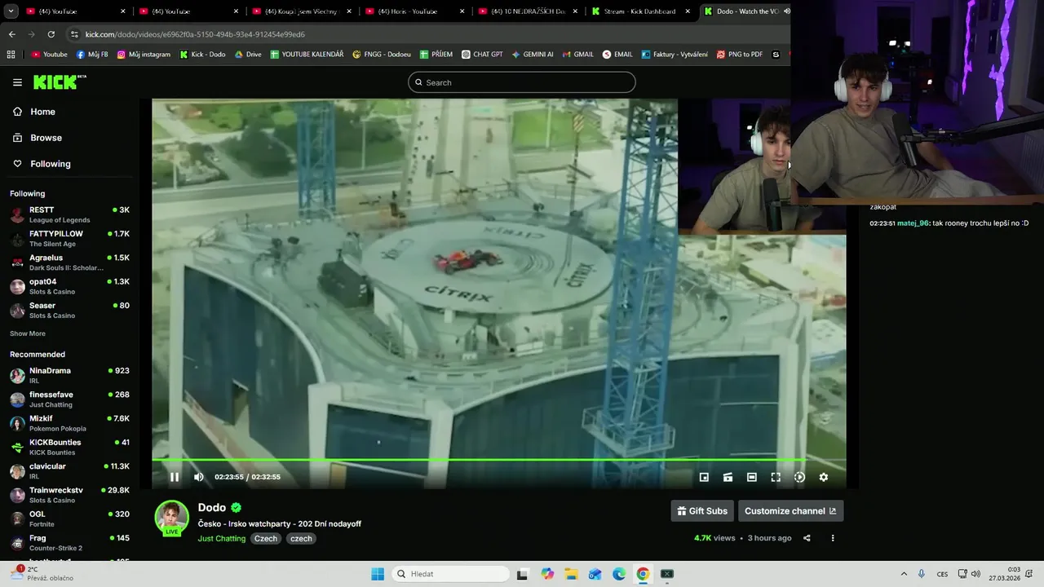The width and height of the screenshot is (1044, 587).
Task: Enter fullscreen video mode
Action: coord(776,477)
